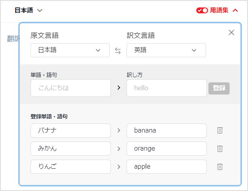Screen dimensions: 248x191
Task: Edit the apple translation field
Action: pos(167,167)
